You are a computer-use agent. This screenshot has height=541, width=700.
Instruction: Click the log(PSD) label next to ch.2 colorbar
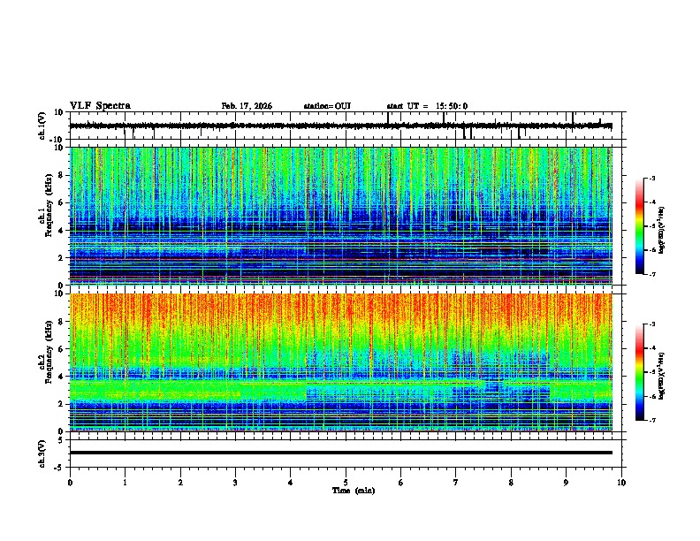661,376
